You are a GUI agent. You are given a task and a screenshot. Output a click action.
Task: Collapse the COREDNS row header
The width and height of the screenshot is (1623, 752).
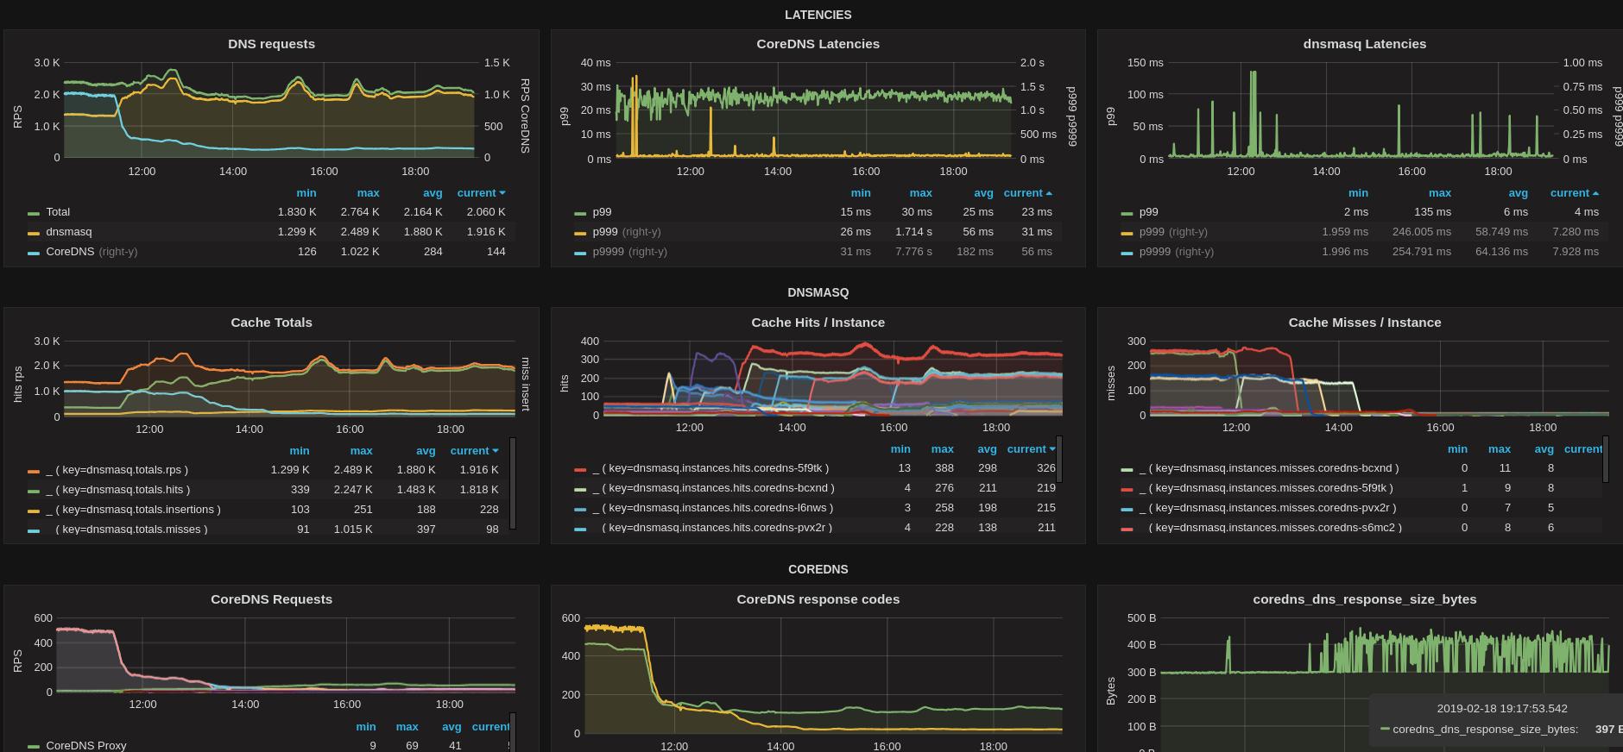[818, 569]
